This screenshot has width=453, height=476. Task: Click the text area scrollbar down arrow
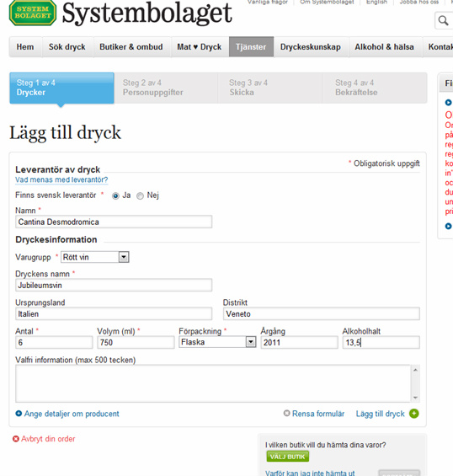coord(415,398)
